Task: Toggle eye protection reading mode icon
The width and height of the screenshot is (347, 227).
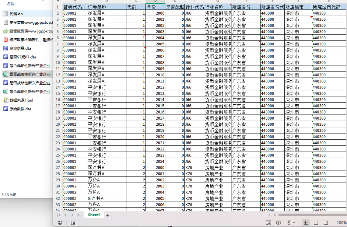Action: [279, 223]
